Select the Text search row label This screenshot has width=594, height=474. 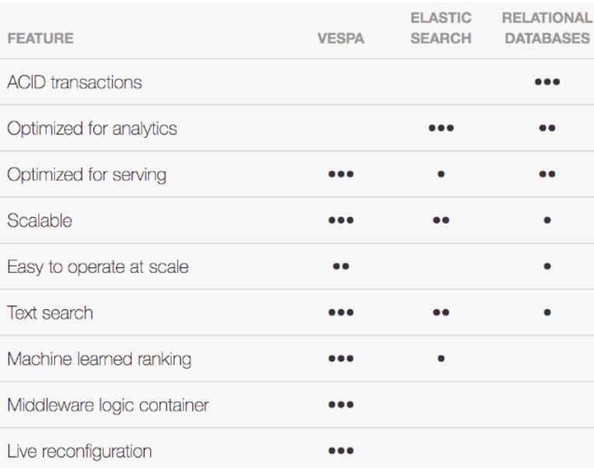click(52, 312)
